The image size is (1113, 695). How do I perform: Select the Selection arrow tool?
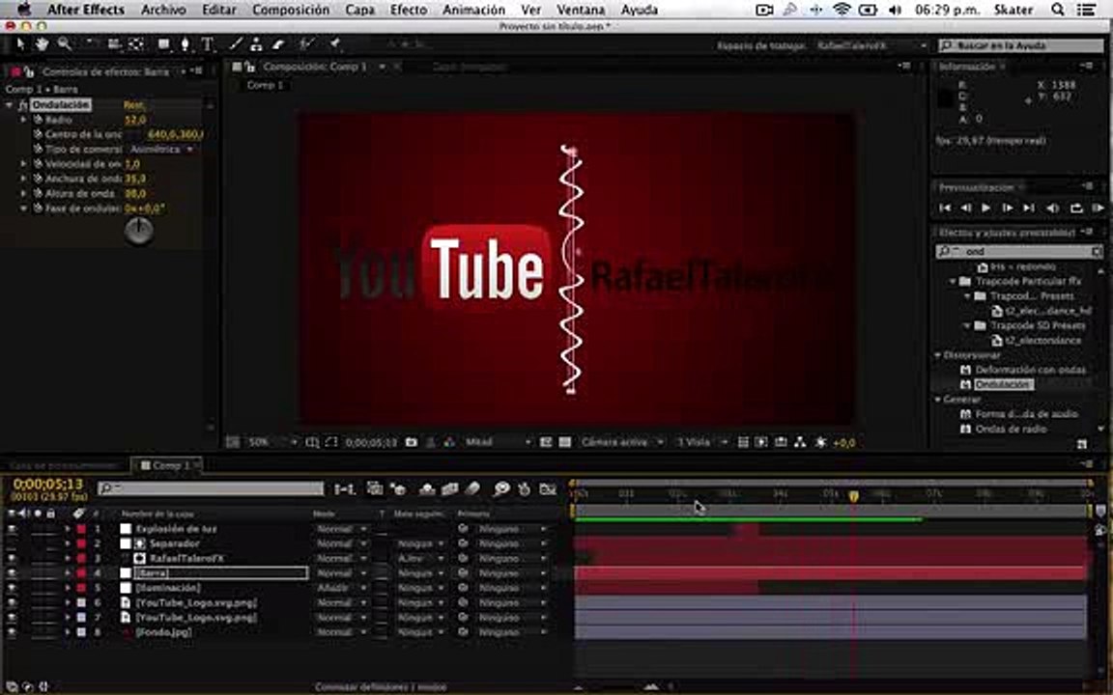pyautogui.click(x=20, y=44)
